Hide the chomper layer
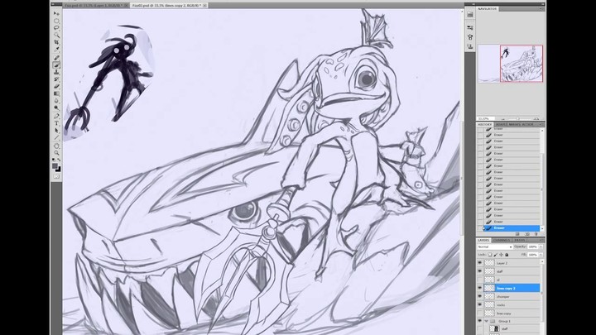The image size is (596, 335). coord(479,296)
